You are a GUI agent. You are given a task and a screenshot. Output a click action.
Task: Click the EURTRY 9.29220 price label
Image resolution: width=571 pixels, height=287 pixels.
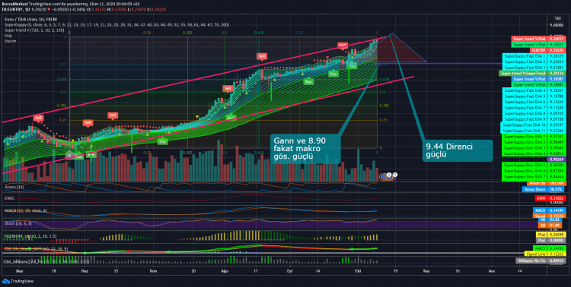pos(547,51)
